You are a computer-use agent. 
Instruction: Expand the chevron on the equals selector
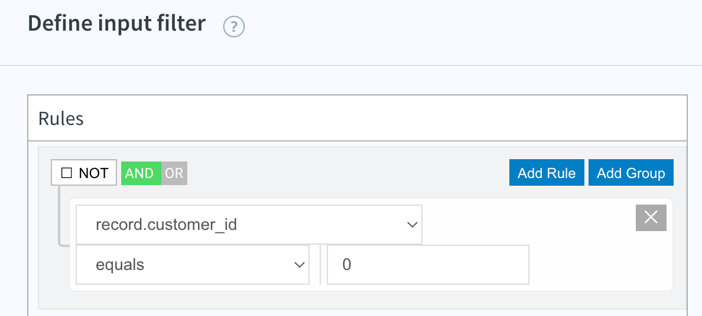pyautogui.click(x=299, y=265)
